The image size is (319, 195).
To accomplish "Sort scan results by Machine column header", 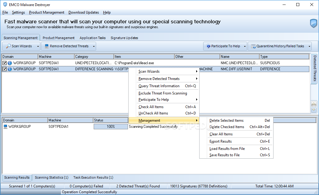I will pyautogui.click(x=70, y=120).
